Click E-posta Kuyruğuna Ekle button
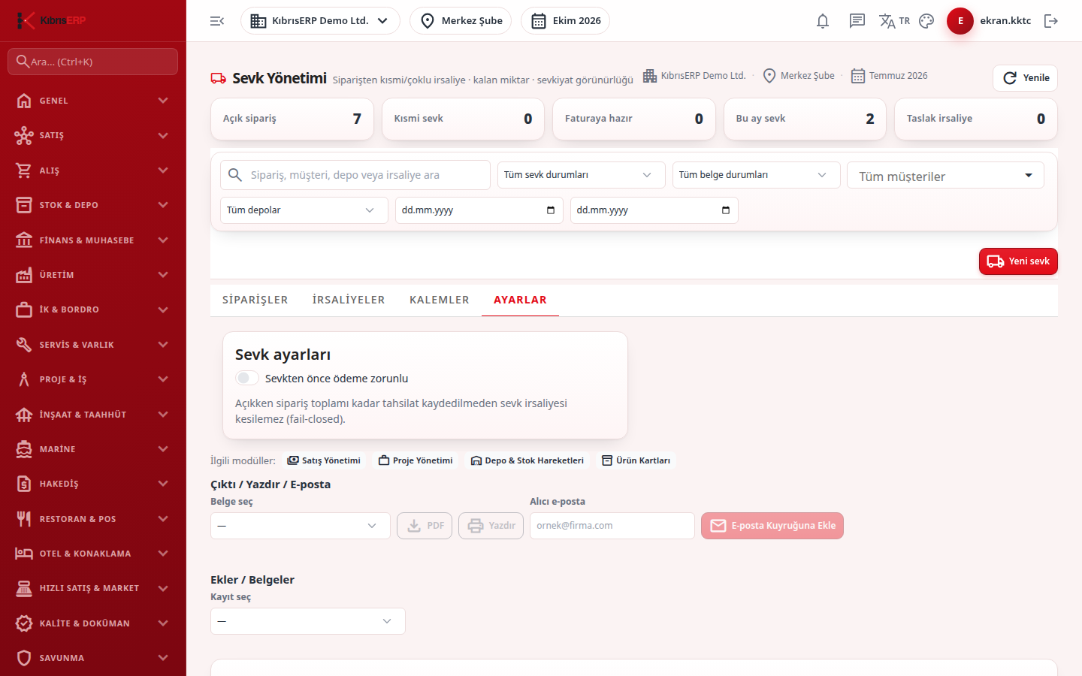The height and width of the screenshot is (676, 1082). (x=772, y=526)
